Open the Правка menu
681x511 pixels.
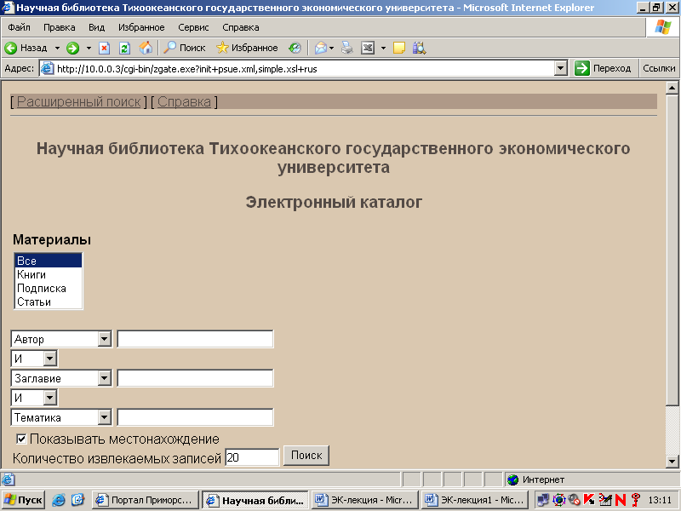tap(59, 27)
